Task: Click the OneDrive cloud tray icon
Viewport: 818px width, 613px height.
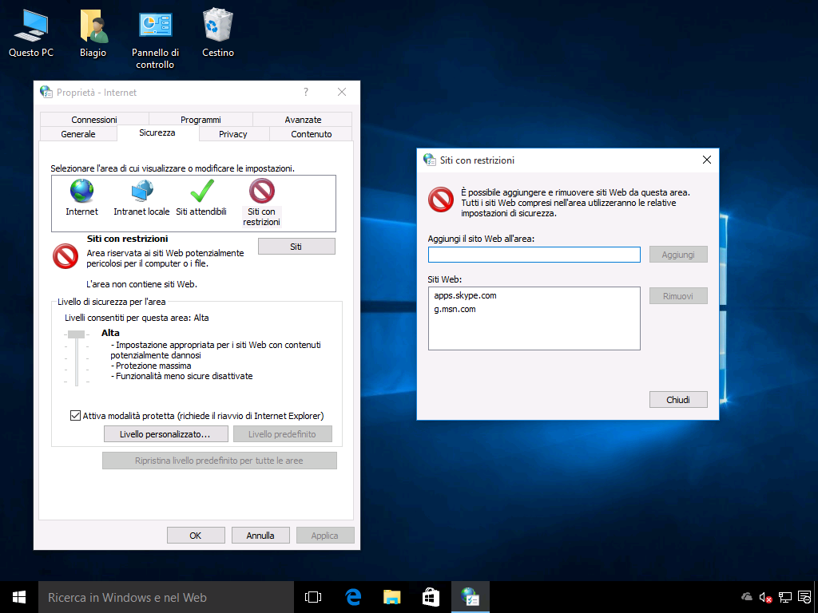Action: [747, 597]
